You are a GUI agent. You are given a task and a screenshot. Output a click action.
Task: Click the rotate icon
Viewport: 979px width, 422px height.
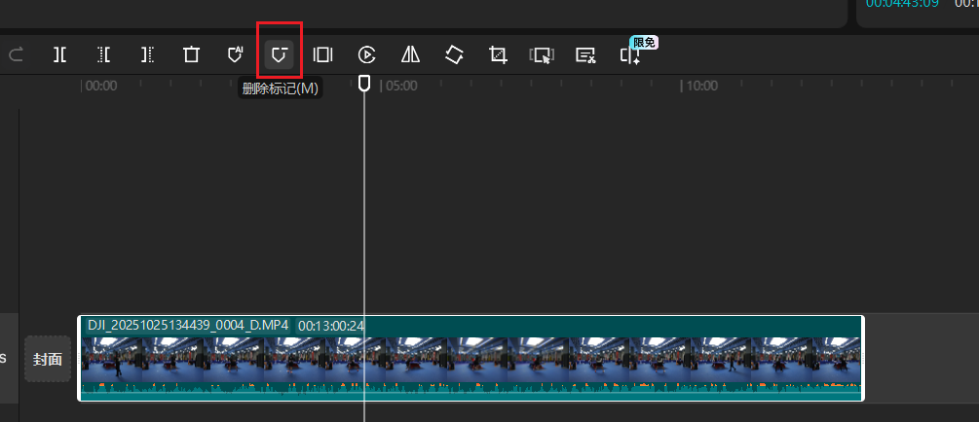pyautogui.click(x=454, y=55)
